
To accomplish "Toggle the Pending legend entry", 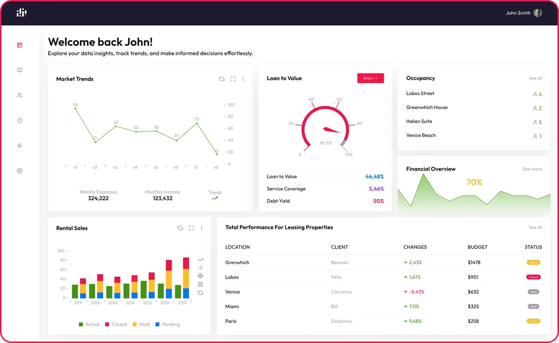I will (x=167, y=324).
